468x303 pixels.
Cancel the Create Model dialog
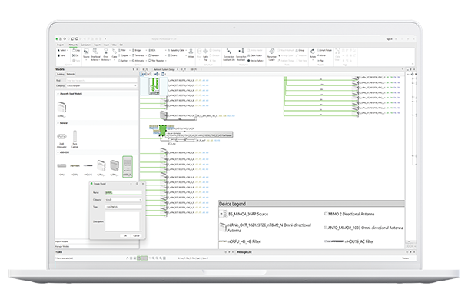[136, 236]
